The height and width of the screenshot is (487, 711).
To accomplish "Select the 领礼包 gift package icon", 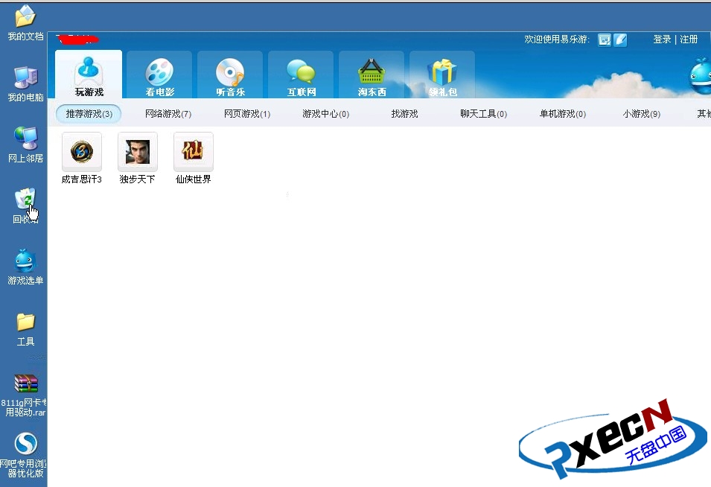I will (x=441, y=74).
